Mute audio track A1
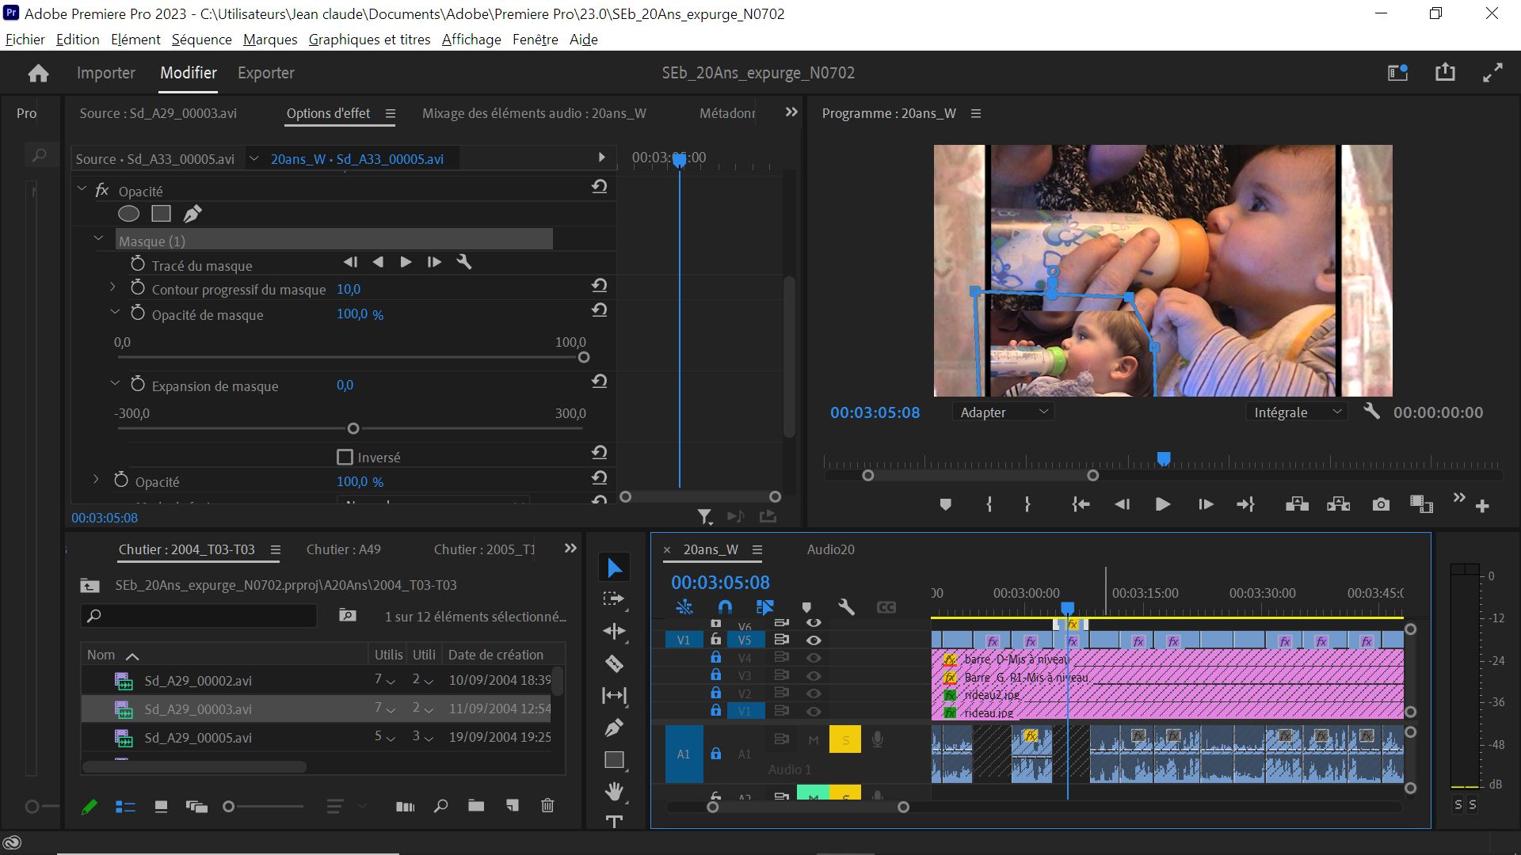The height and width of the screenshot is (855, 1521). [x=813, y=739]
